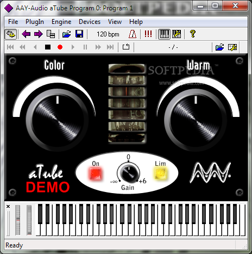Click the Warm knob
The width and height of the screenshot is (252, 254).
click(x=196, y=120)
